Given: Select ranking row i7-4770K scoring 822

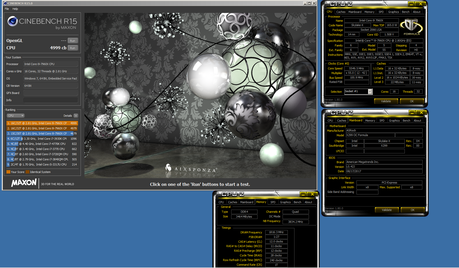Looking at the screenshot, I should [42, 144].
